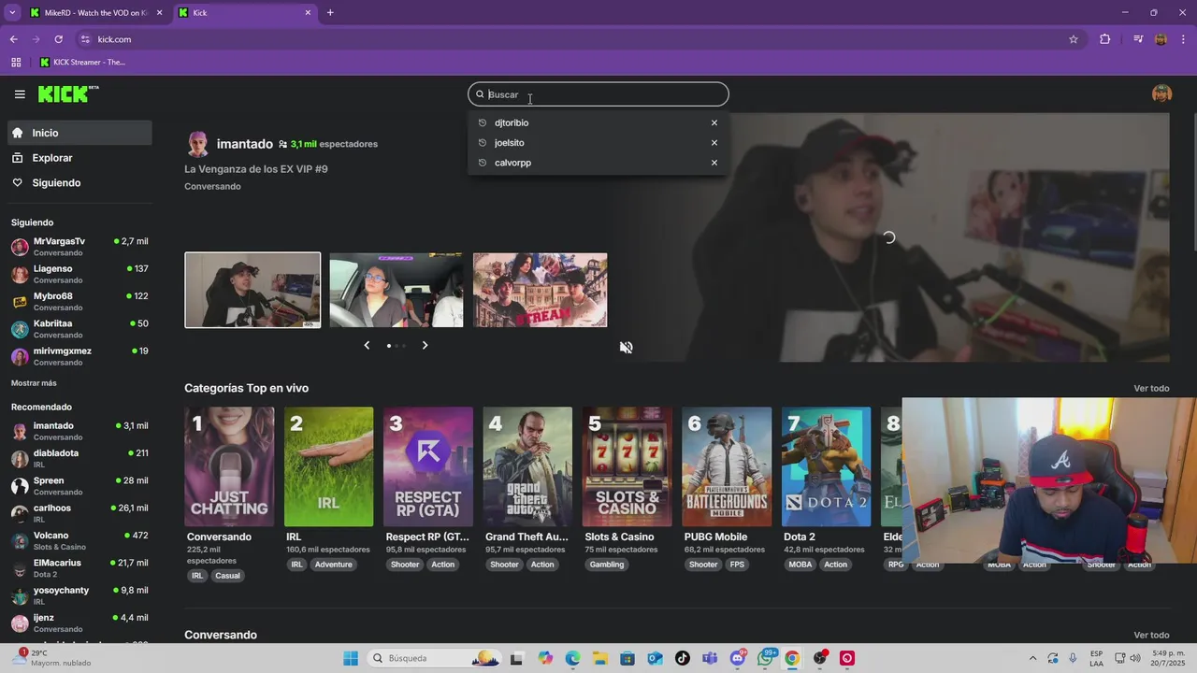1197x673 pixels.
Task: Open Microsoft Edge from taskbar
Action: click(572, 658)
